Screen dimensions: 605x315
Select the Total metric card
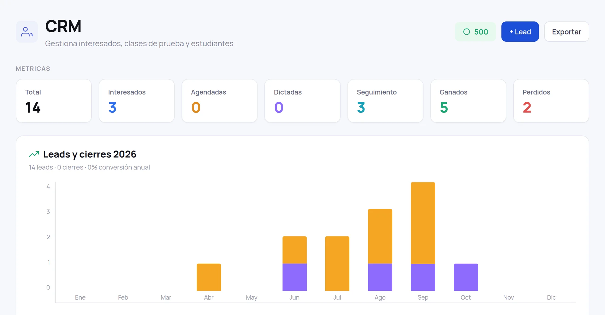pos(54,101)
